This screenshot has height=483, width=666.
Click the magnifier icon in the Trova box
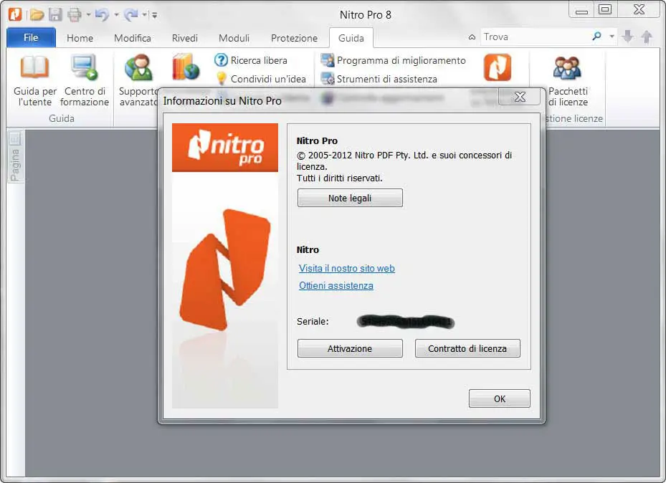[596, 37]
